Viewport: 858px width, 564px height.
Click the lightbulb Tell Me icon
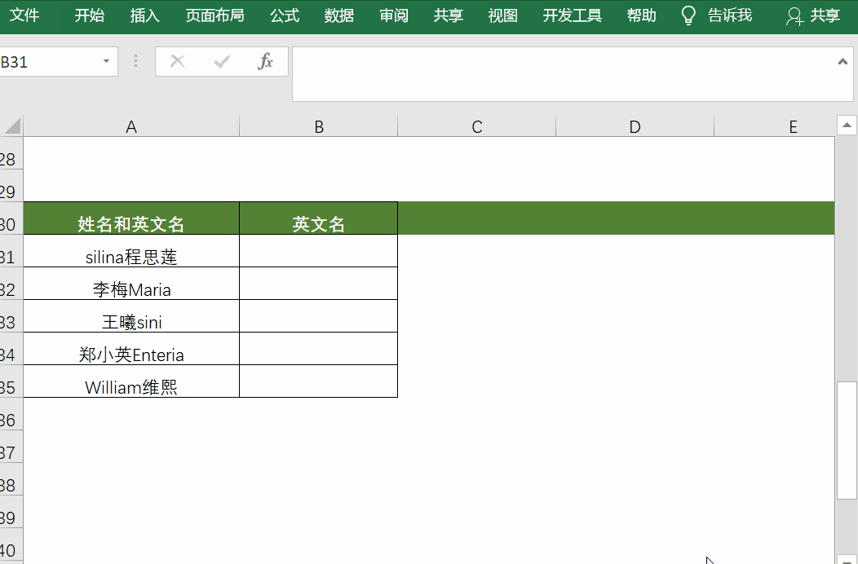[690, 15]
